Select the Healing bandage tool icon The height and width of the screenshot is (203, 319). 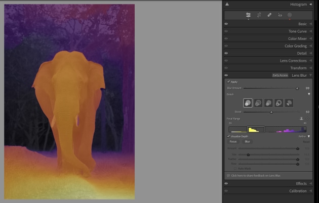[269, 15]
